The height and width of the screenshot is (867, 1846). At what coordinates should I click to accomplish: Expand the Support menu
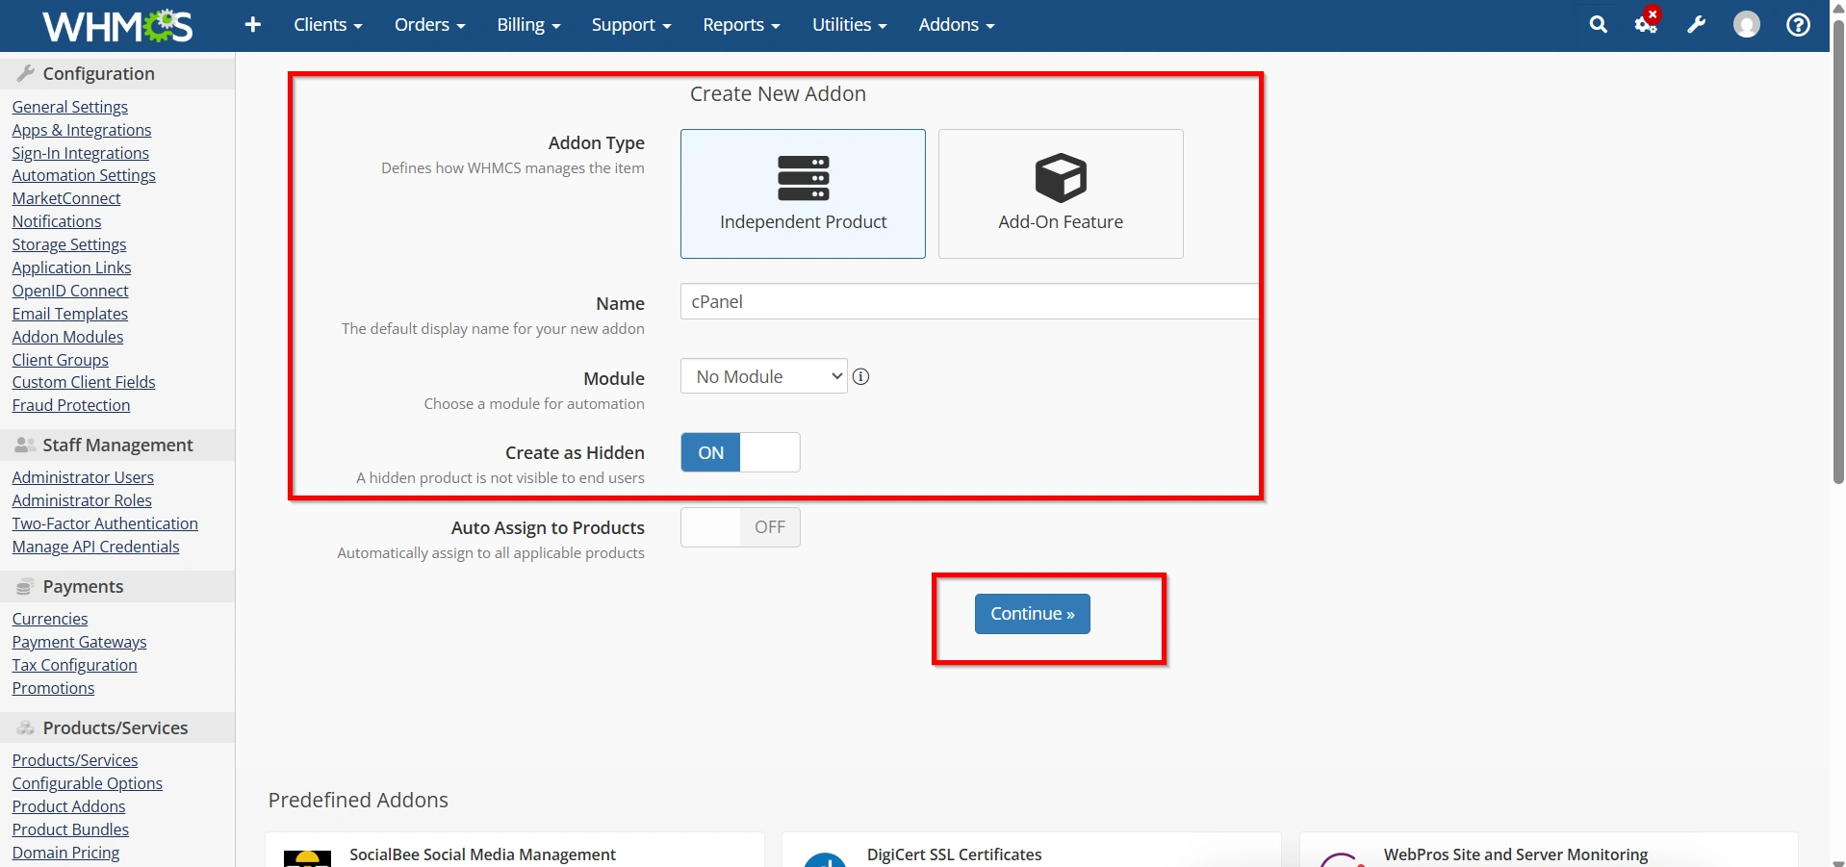pyautogui.click(x=631, y=25)
